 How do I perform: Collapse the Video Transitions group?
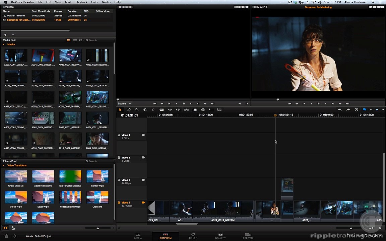(x=3, y=165)
